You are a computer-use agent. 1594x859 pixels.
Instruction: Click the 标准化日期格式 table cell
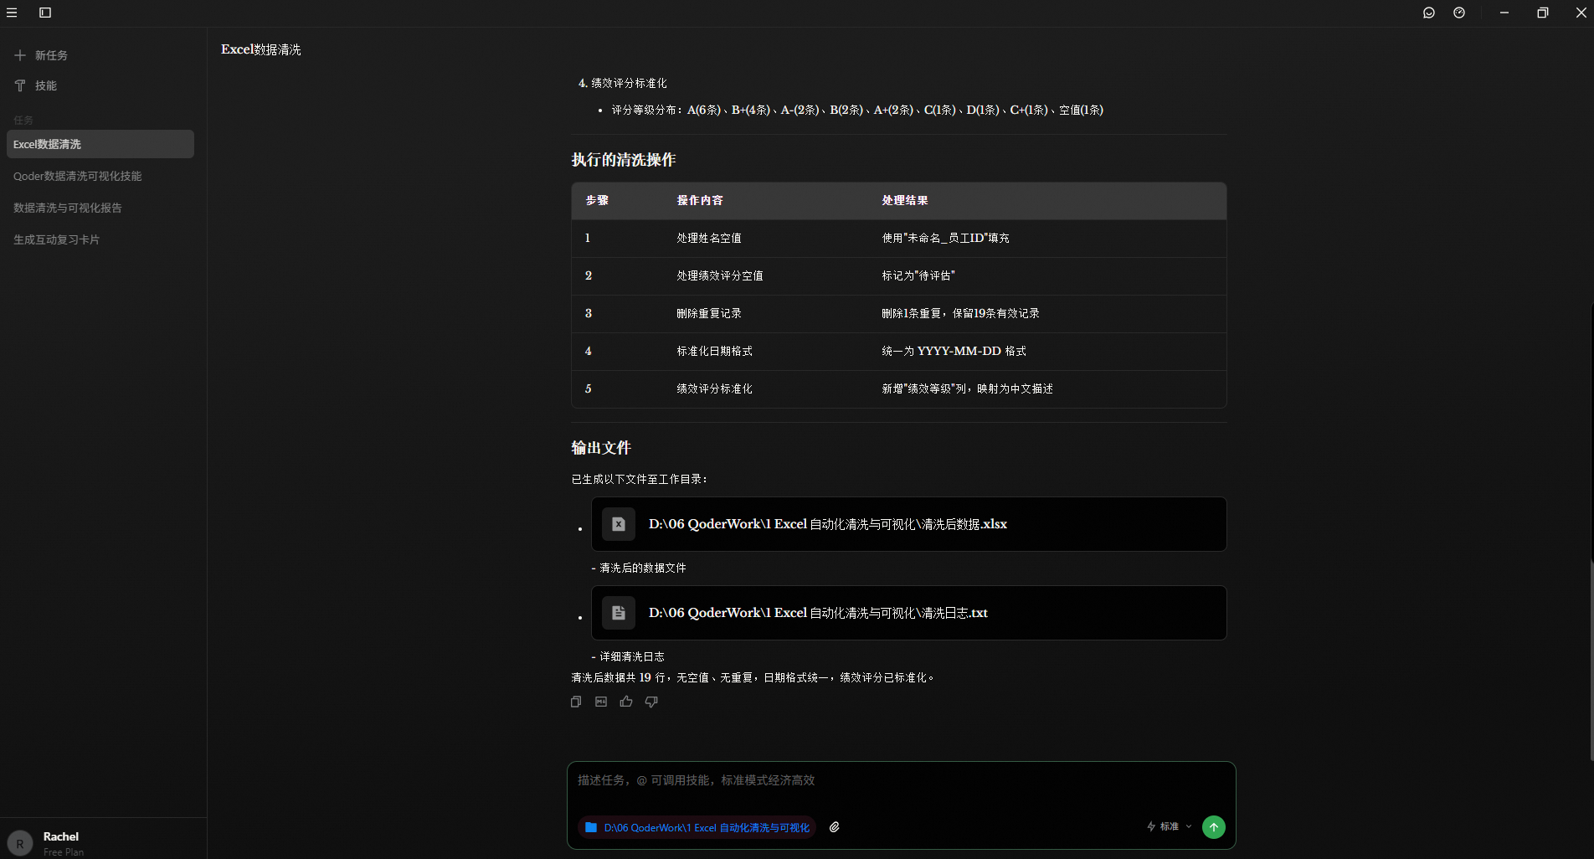click(715, 352)
